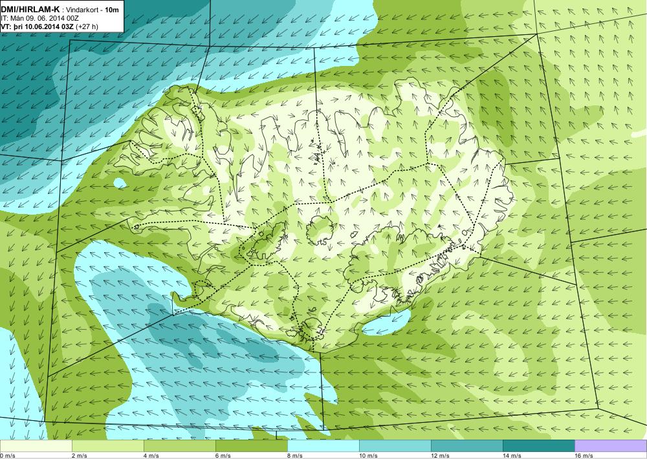Click the "16 m/s" legend label
Image resolution: width=647 pixels, height=459 pixels.
tap(584, 455)
